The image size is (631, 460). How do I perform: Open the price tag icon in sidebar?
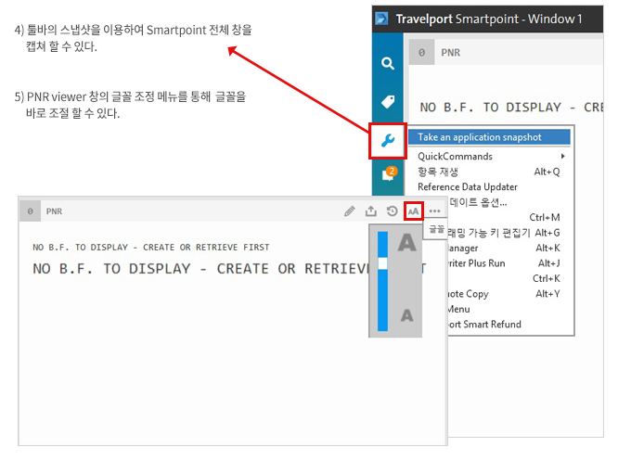(x=388, y=102)
